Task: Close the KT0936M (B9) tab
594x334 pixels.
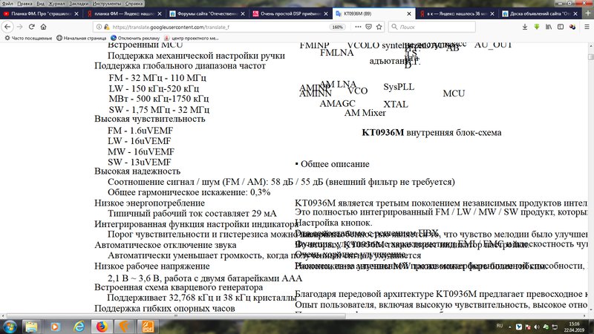Action: [409, 13]
